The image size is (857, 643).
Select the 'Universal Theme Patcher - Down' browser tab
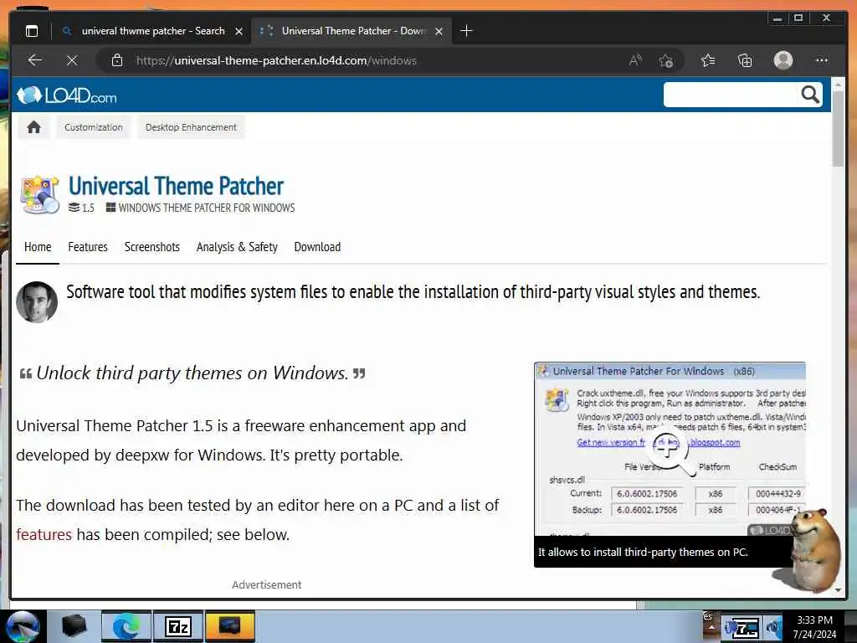[x=352, y=31]
